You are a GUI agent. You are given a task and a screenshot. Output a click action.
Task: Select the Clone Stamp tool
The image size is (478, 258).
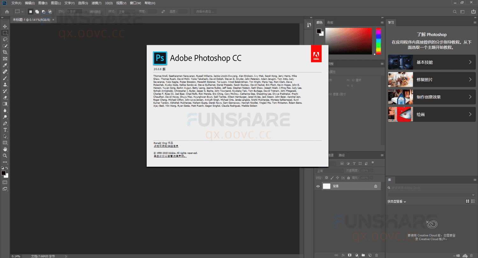[5, 85]
